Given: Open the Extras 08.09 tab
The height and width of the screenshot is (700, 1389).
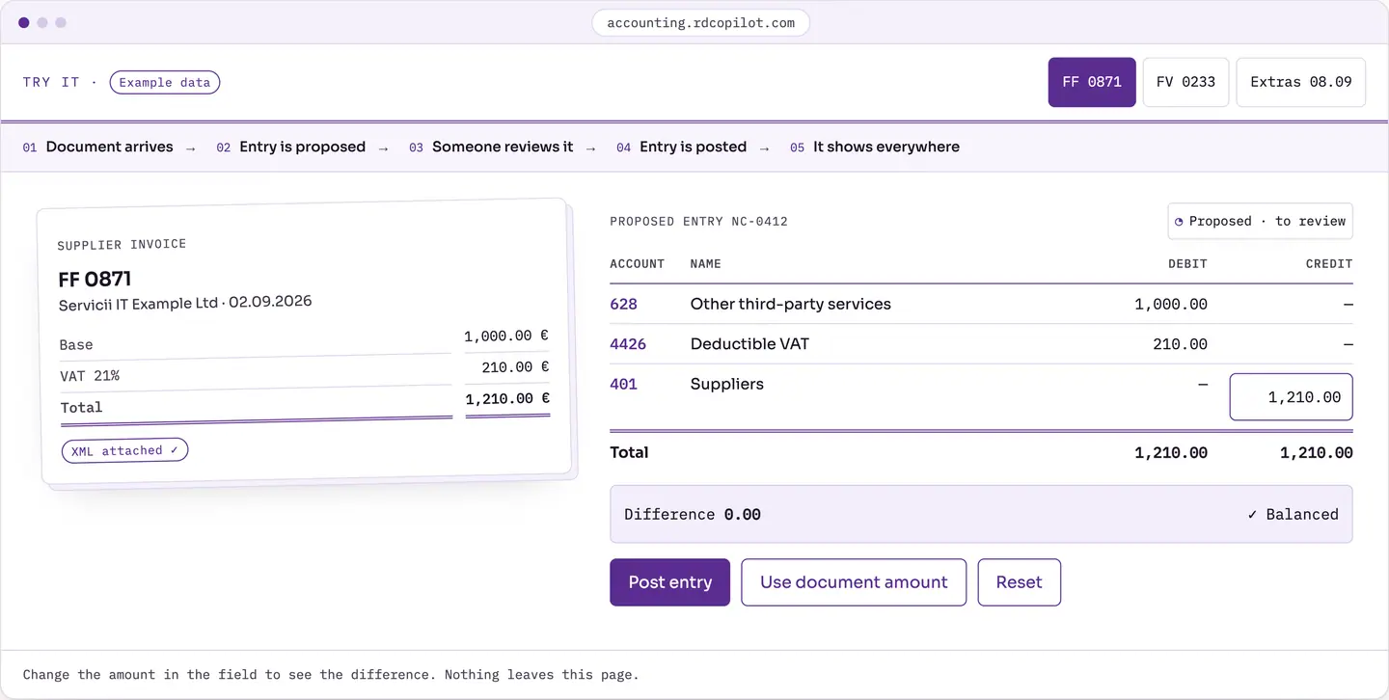Looking at the screenshot, I should click(x=1301, y=82).
